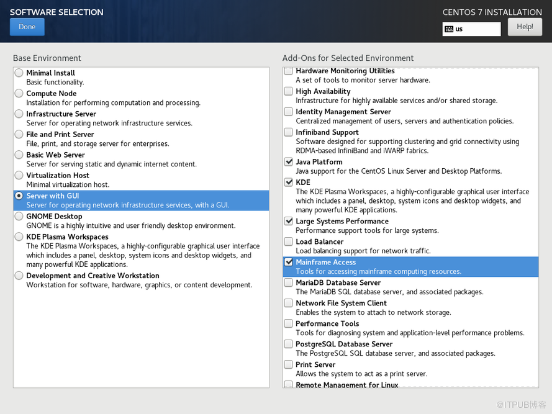Select Infrastructure Server base environment

point(19,114)
